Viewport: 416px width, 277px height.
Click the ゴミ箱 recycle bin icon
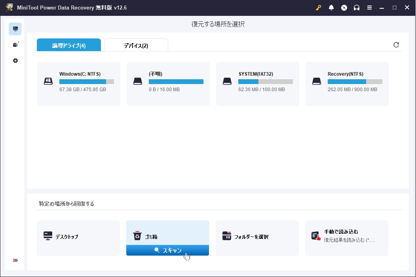[x=137, y=235]
